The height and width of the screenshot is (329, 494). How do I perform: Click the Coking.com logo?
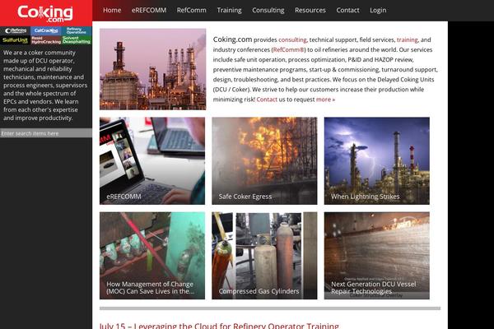click(x=45, y=13)
